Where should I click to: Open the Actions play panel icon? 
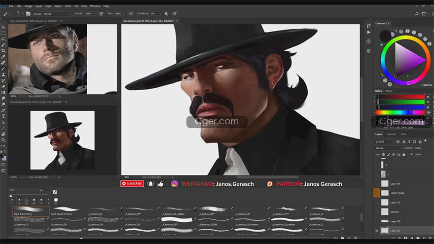[369, 33]
